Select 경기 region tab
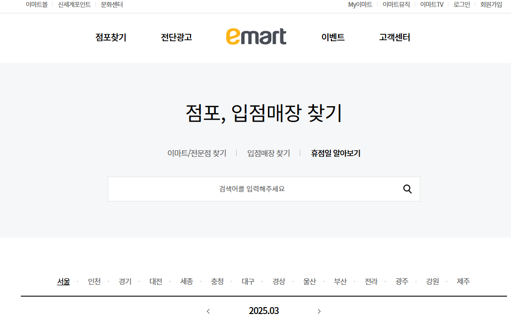Viewport: 511px width, 318px height. click(x=125, y=281)
